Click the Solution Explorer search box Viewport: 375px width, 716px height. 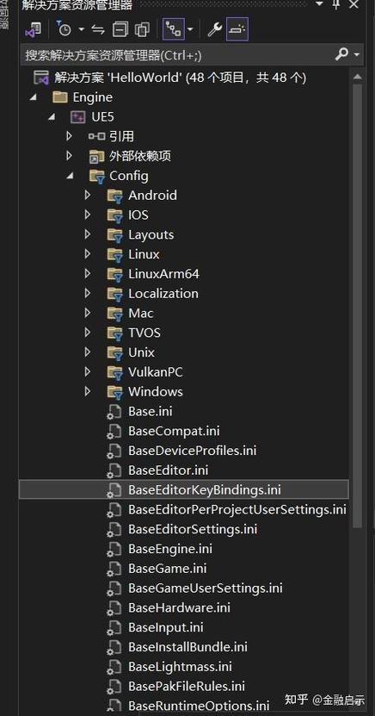pos(192,55)
